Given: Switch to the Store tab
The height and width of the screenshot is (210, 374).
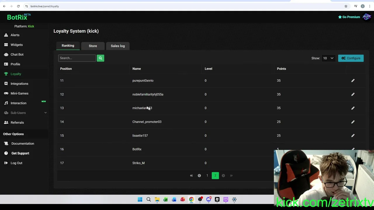Looking at the screenshot, I should pos(93,46).
